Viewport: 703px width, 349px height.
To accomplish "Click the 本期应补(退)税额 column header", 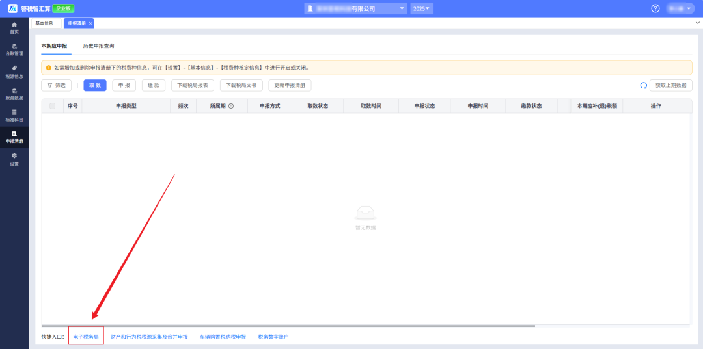I will tap(597, 106).
